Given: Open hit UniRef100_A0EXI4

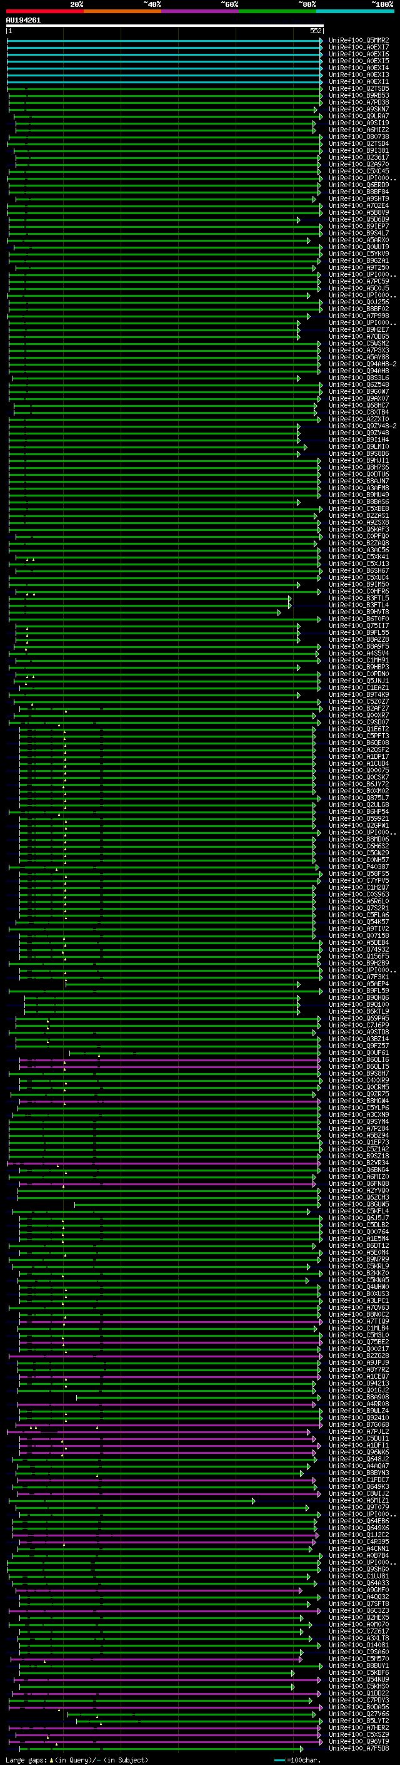Looking at the screenshot, I should coord(359,68).
